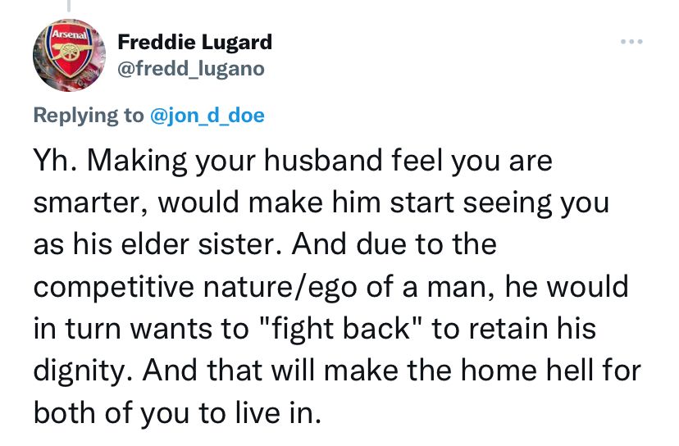Click the last line 'both of you to live in.'
Screen dimensions: 679x446
pyautogui.click(x=178, y=413)
